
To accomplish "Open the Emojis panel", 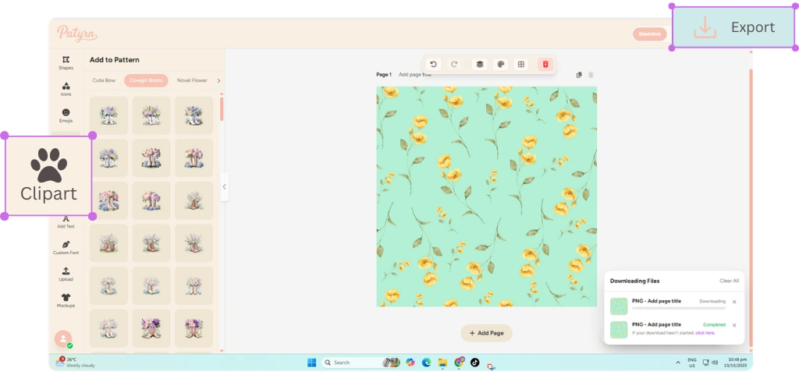I will pyautogui.click(x=66, y=115).
